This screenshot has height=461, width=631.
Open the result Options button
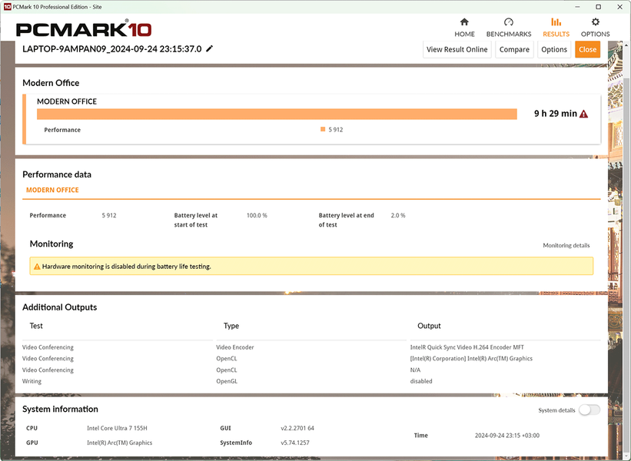pos(554,49)
